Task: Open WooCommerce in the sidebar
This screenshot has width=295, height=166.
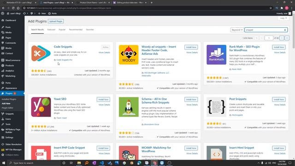Action: (x=12, y=60)
